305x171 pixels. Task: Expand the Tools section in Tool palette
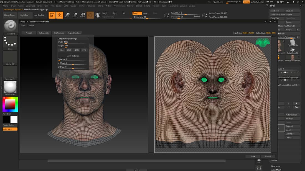coord(281,33)
